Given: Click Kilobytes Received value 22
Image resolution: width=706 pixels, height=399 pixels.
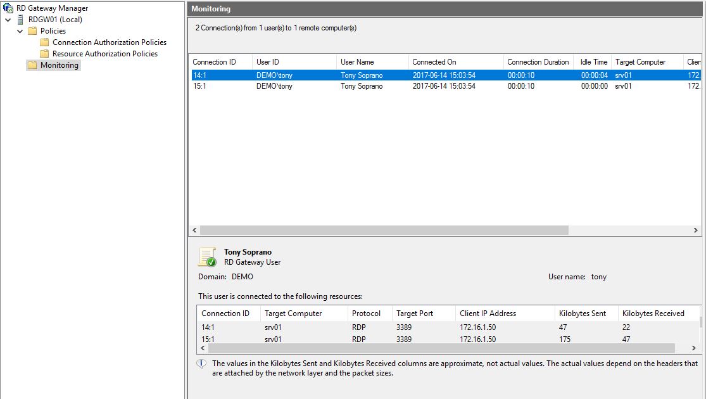Looking at the screenshot, I should (626, 327).
